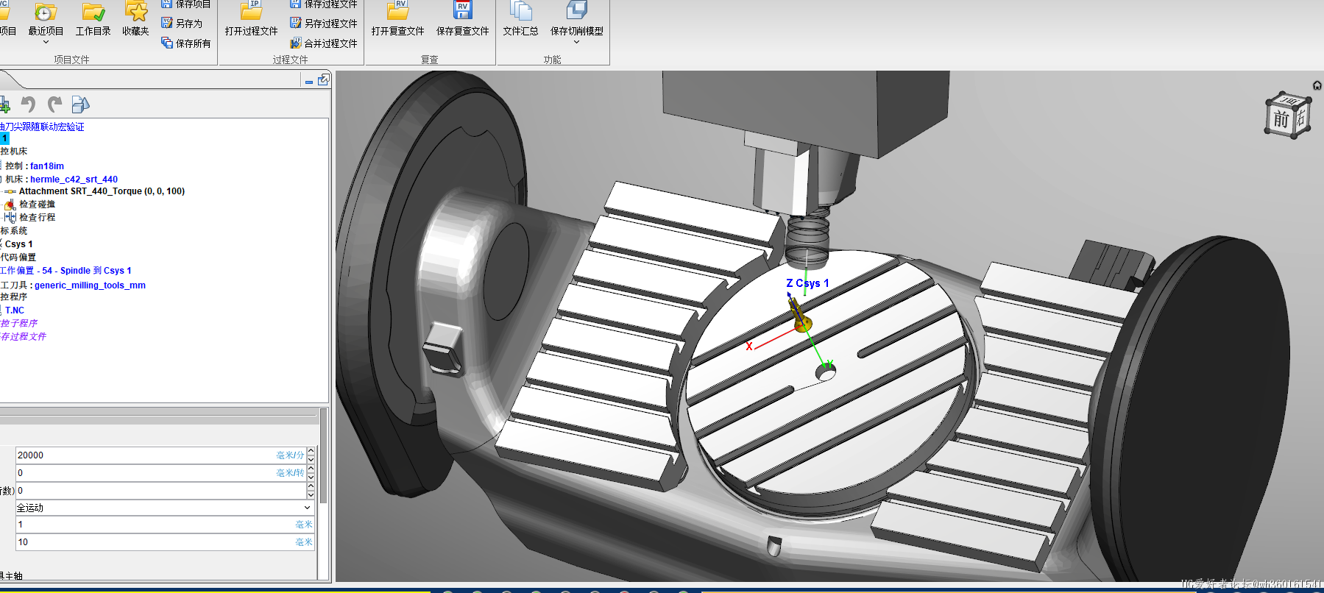Screen dimensions: 1324x593
Task: Click 保存项目 save project
Action: 186,4
